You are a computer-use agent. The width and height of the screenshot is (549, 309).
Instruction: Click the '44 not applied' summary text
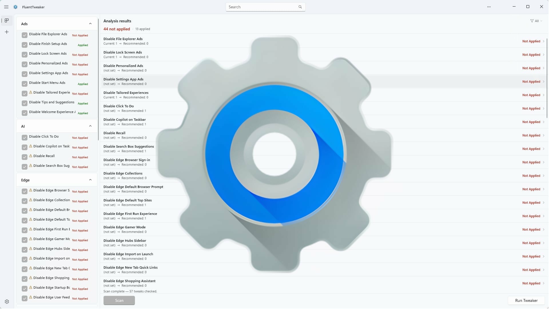(x=117, y=29)
